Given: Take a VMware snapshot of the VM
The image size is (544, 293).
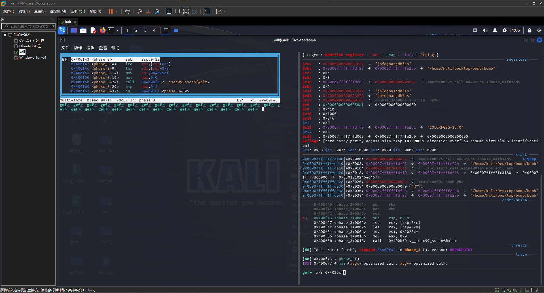Looking at the screenshot, I should click(x=139, y=11).
